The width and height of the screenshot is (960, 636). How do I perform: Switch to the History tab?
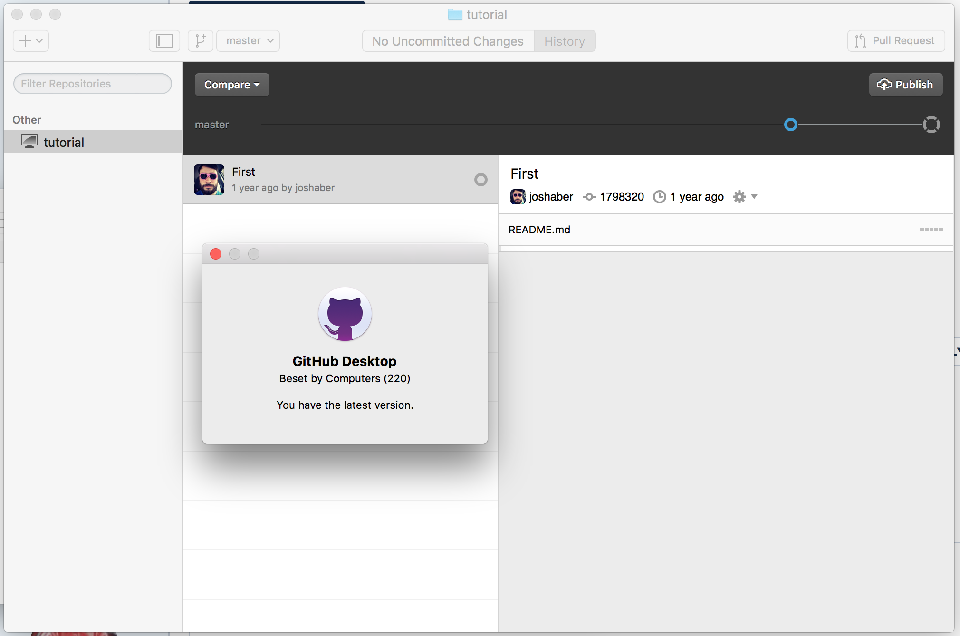pyautogui.click(x=565, y=41)
